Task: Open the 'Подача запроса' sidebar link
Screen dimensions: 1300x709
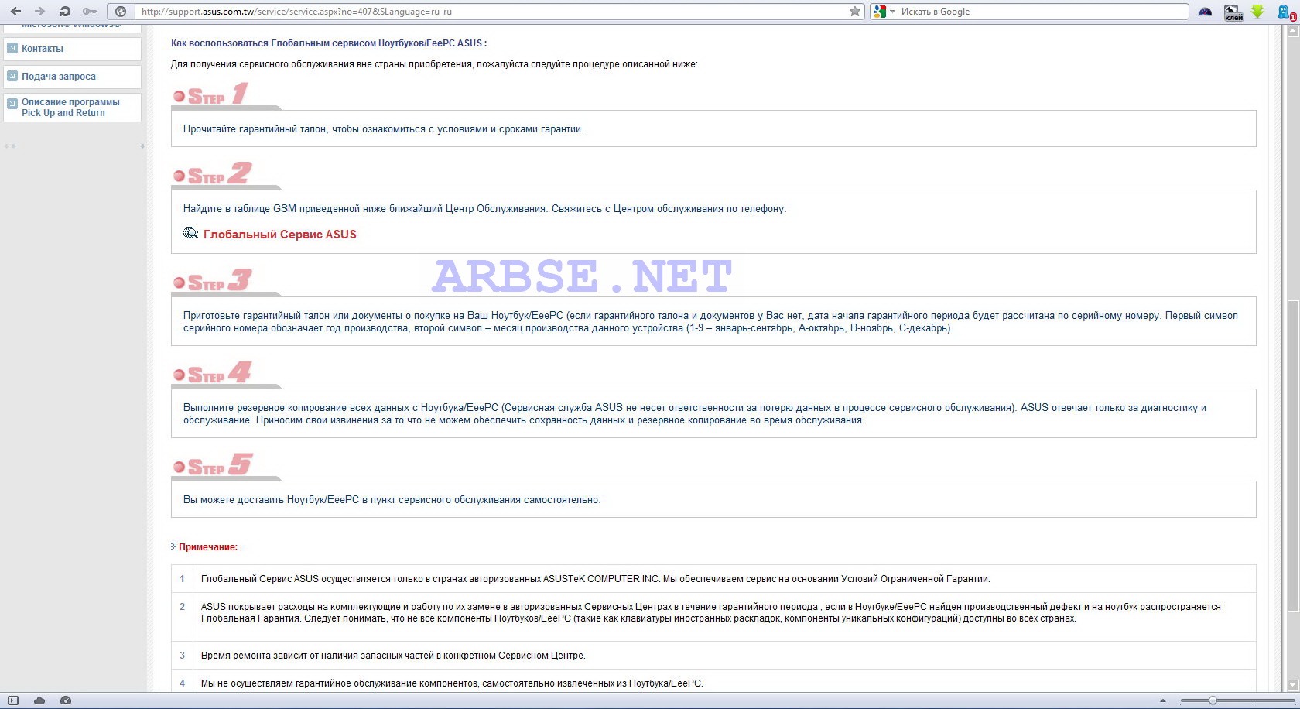Action: coord(59,77)
